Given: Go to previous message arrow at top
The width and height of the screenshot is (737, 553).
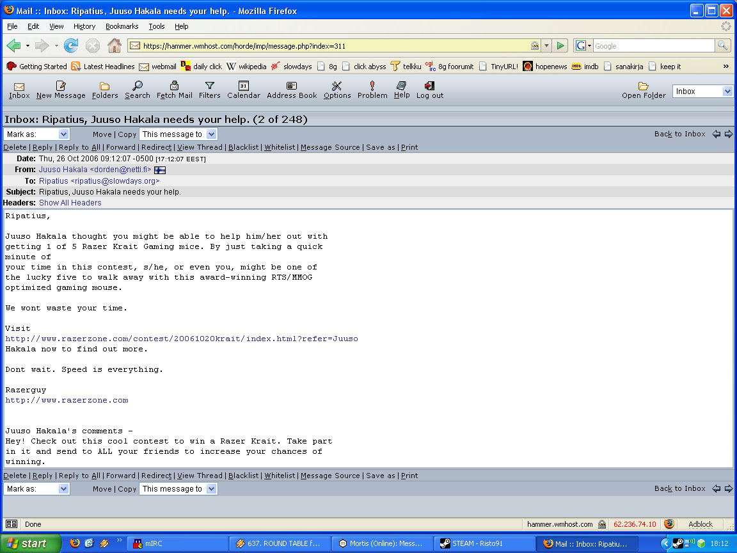Looking at the screenshot, I should click(x=717, y=134).
